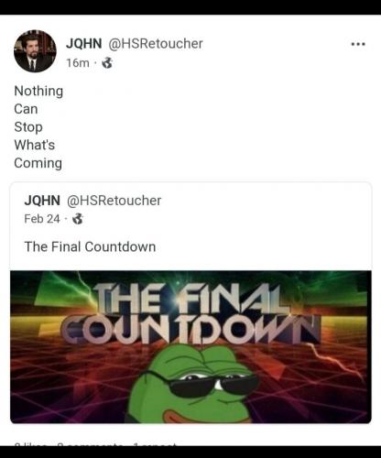381x458 pixels.
Task: Click the partially visible comments count
Action: [x=90, y=444]
